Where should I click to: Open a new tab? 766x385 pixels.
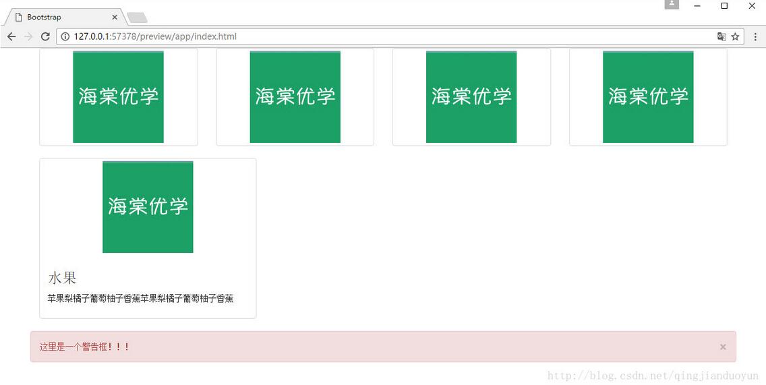point(138,18)
